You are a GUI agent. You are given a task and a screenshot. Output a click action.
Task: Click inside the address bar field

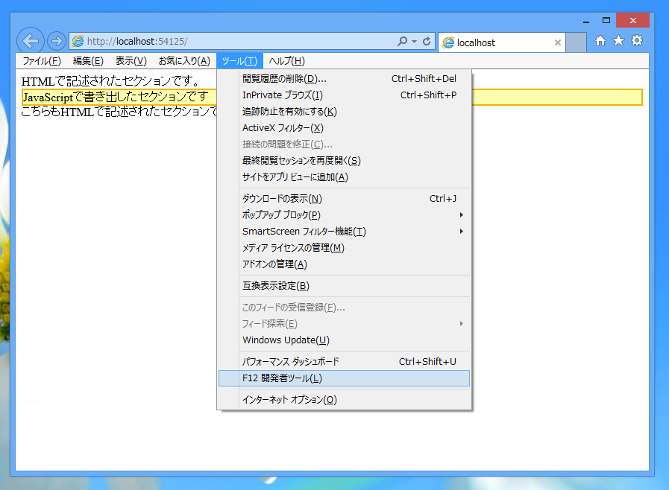pyautogui.click(x=224, y=42)
